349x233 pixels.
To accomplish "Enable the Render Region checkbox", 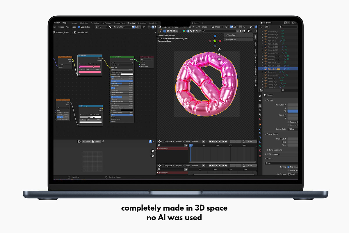I will 289,122.
